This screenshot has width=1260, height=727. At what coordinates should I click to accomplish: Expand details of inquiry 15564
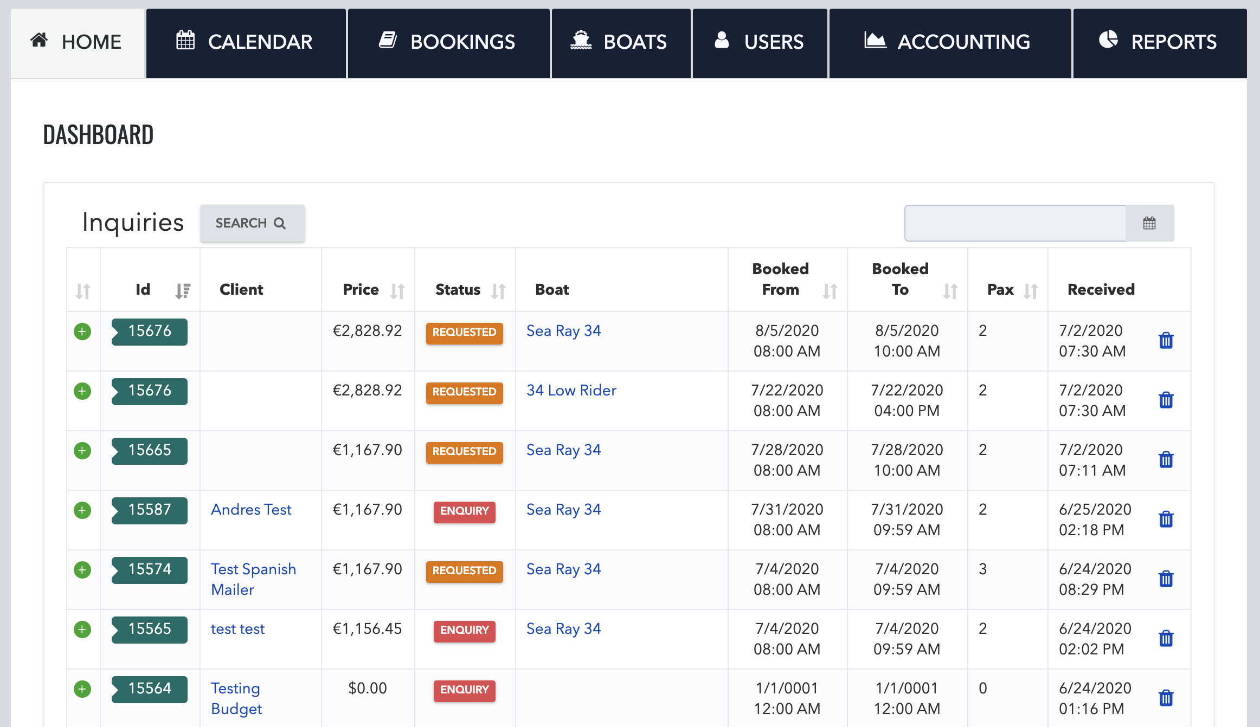(x=82, y=689)
